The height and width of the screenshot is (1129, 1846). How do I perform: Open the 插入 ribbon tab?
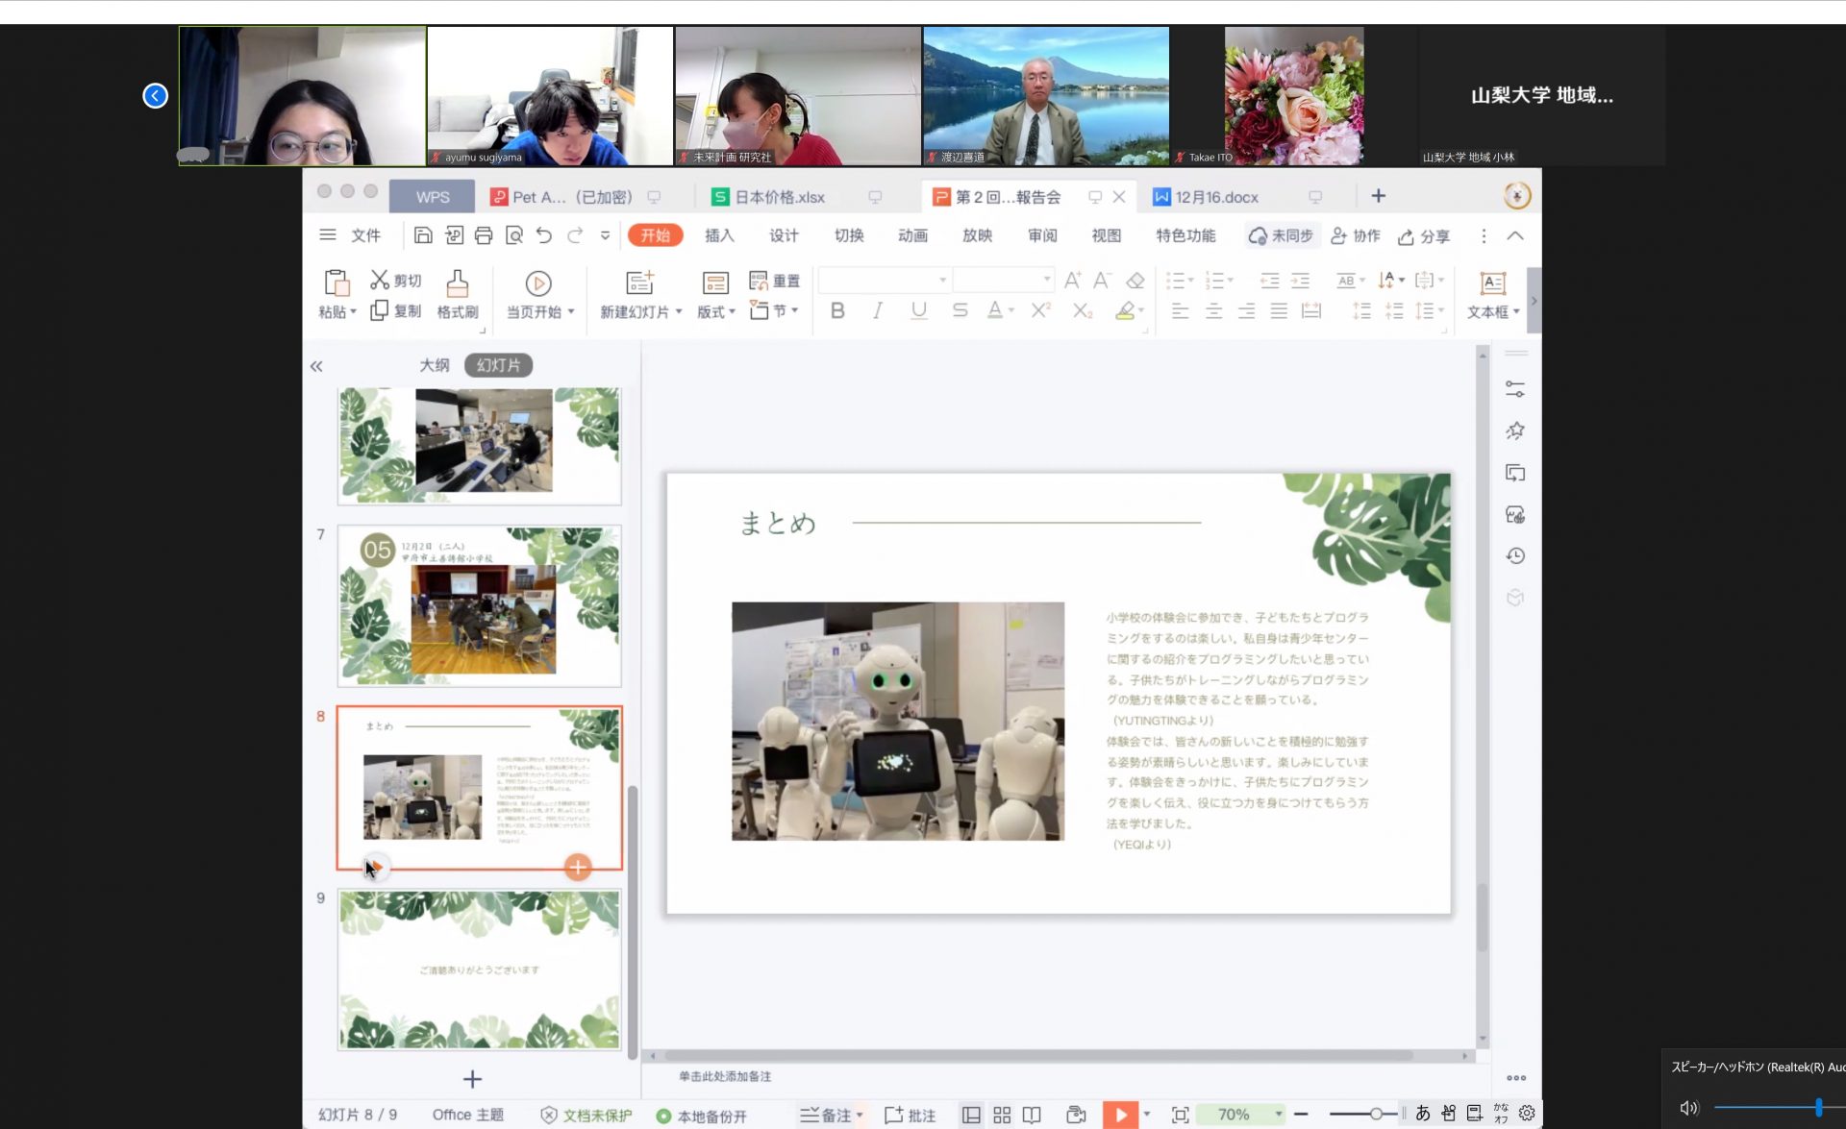(x=719, y=235)
